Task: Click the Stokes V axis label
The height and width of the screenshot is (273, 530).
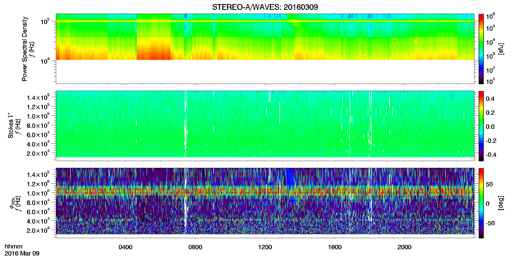Action: pyautogui.click(x=11, y=126)
